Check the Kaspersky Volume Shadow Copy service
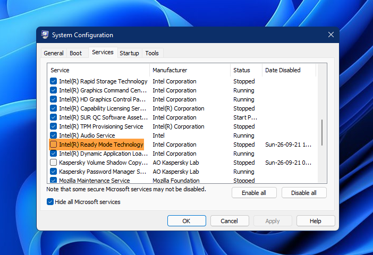 [53, 163]
